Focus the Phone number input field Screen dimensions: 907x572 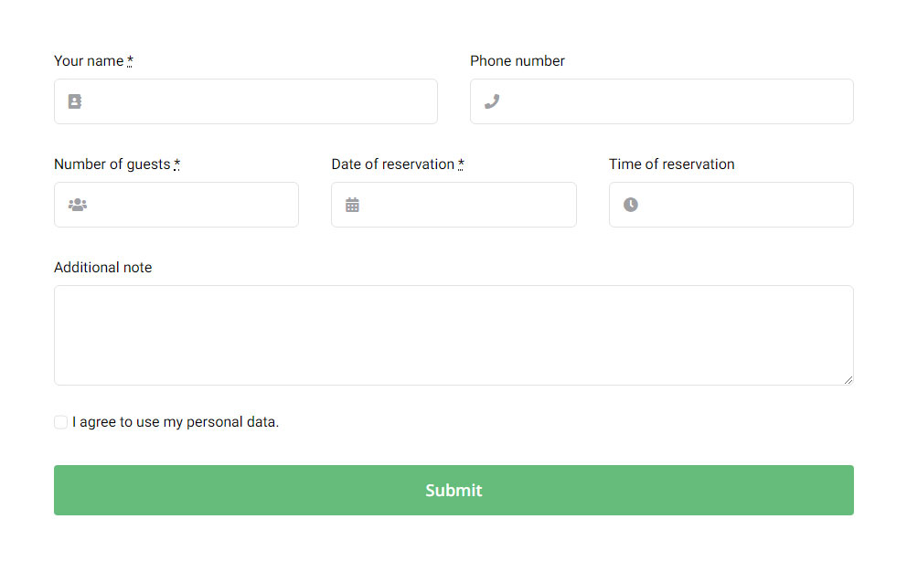tap(677, 101)
